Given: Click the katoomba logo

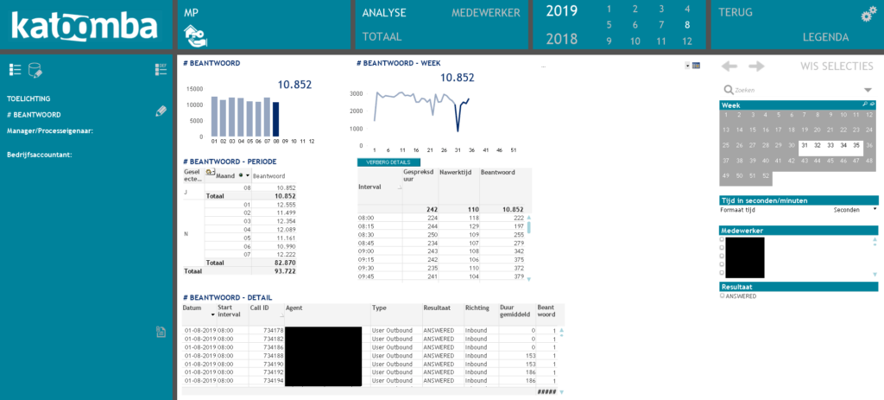Looking at the screenshot, I should point(85,27).
